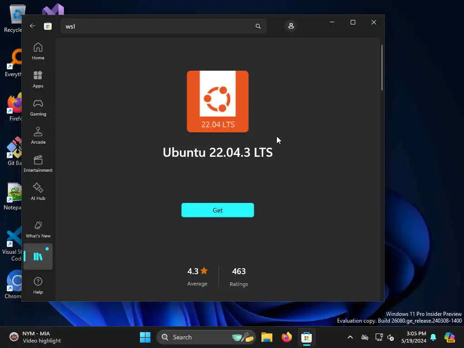This screenshot has width=464, height=348.
Task: Open NYM - MIA video highlight widget
Action: 34,337
